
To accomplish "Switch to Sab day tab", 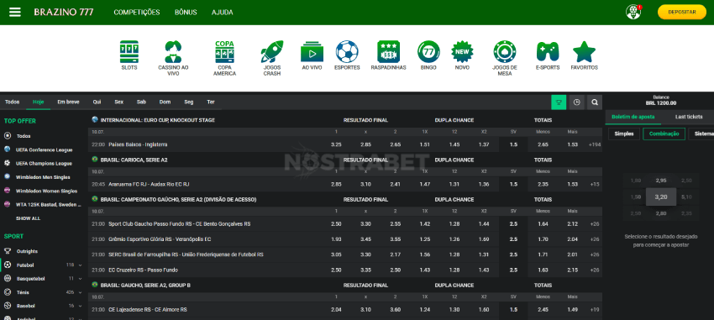I will coord(141,102).
